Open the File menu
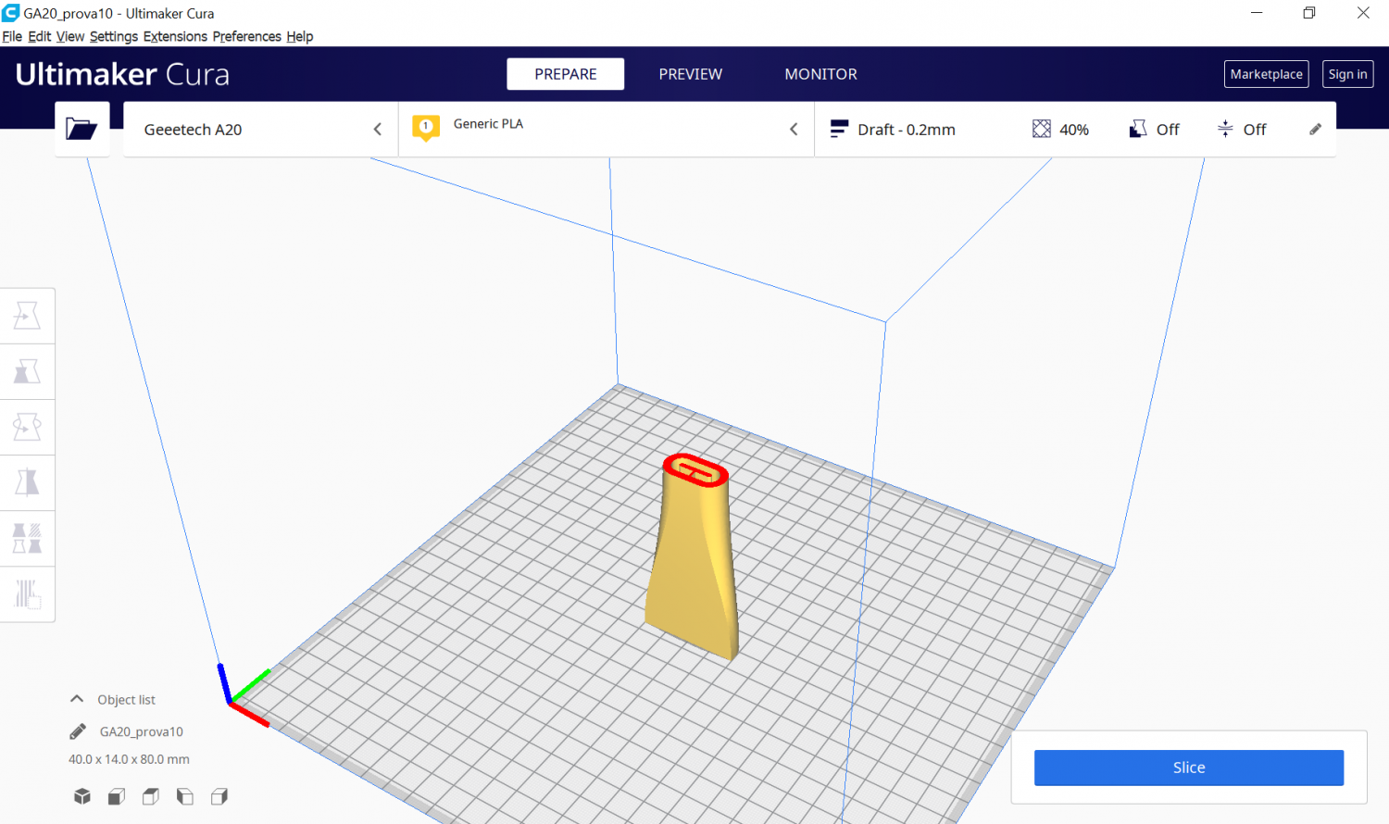 click(x=12, y=36)
